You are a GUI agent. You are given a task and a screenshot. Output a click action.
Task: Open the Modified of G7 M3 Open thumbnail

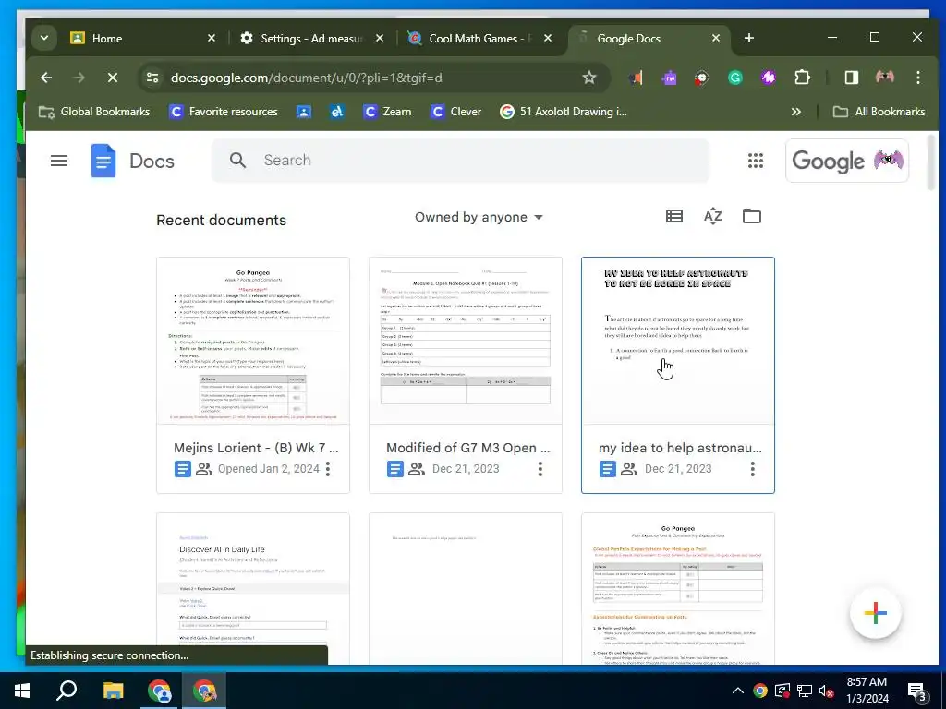click(466, 341)
